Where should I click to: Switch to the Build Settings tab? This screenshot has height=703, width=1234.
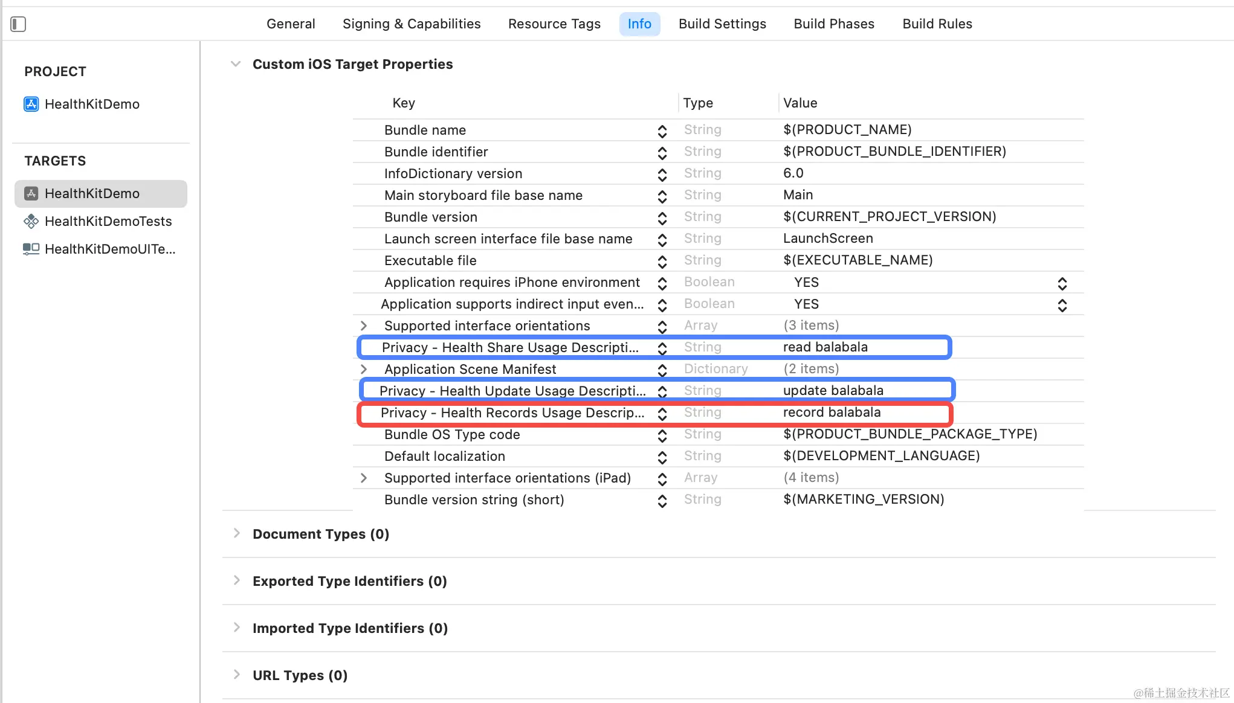[722, 24]
